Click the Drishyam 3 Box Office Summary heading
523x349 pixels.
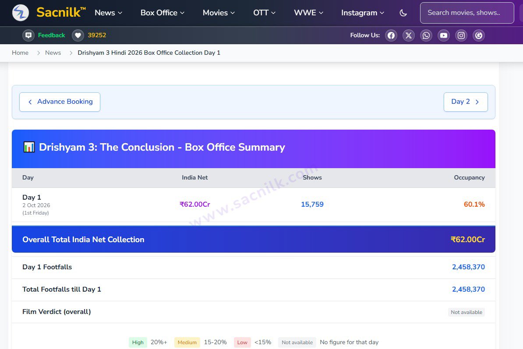click(x=162, y=147)
